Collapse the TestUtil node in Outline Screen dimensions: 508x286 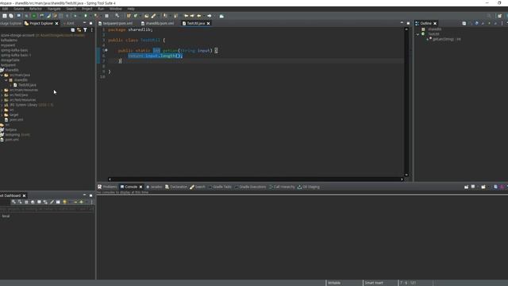point(418,34)
